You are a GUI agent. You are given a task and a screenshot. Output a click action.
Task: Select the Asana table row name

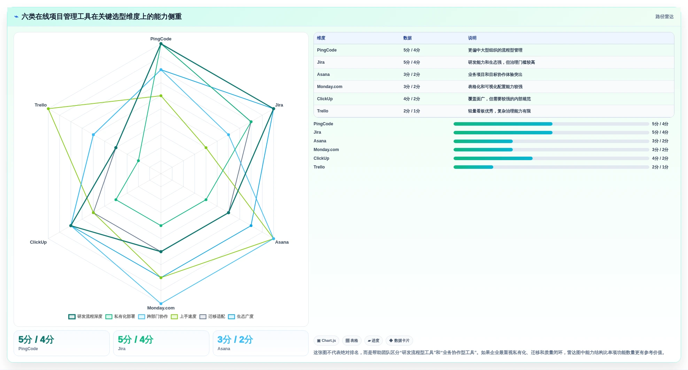tap(323, 74)
